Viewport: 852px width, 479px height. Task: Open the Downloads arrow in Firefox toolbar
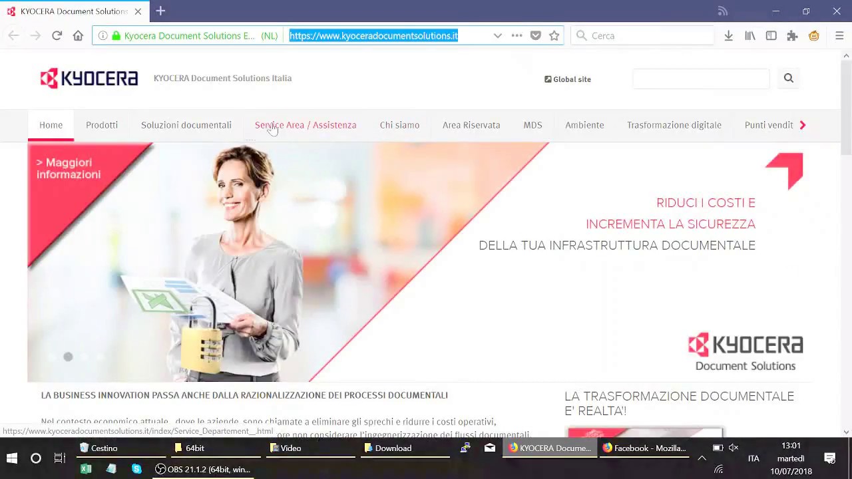729,36
